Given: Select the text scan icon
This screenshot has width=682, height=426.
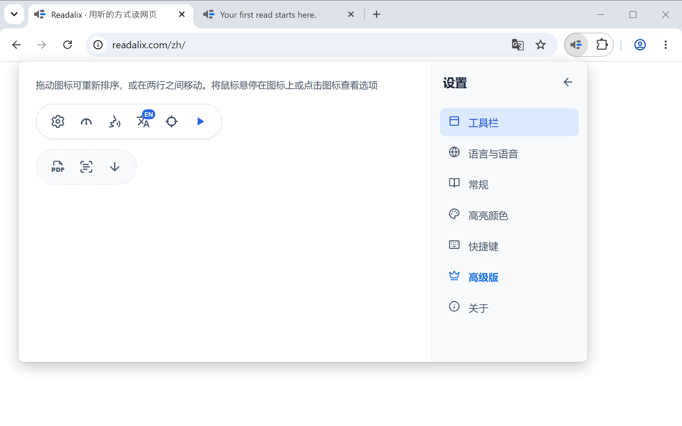Looking at the screenshot, I should point(86,167).
